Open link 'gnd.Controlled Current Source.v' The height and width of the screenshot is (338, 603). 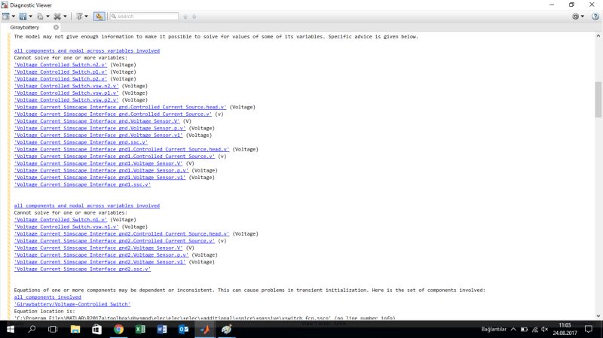tap(113, 114)
